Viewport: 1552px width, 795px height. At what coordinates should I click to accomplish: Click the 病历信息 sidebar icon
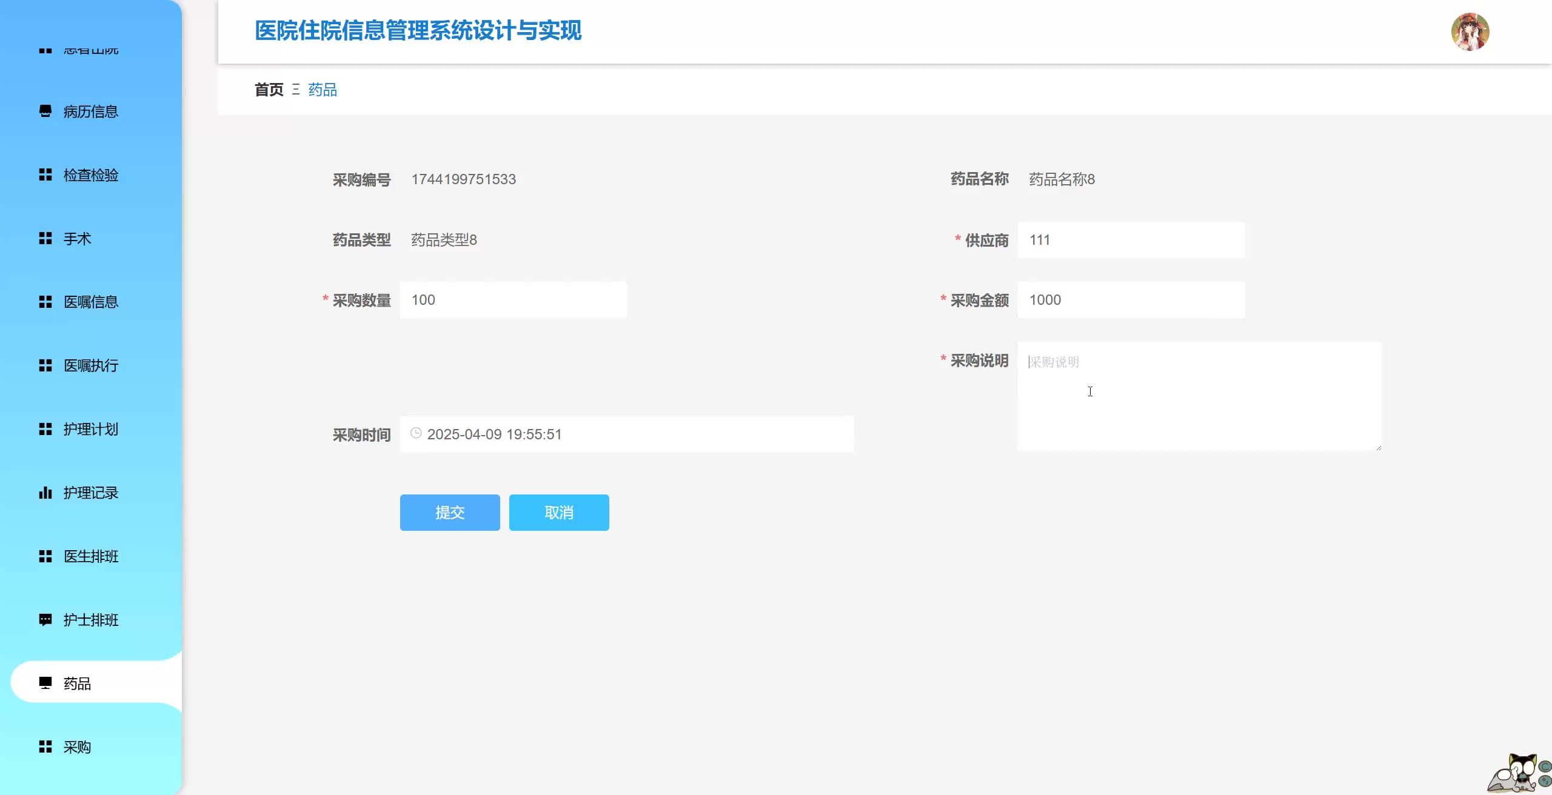45,111
